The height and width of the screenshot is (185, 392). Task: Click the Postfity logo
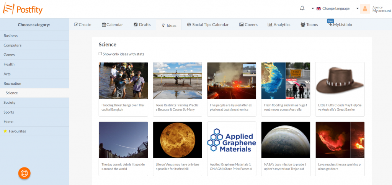pyautogui.click(x=23, y=9)
